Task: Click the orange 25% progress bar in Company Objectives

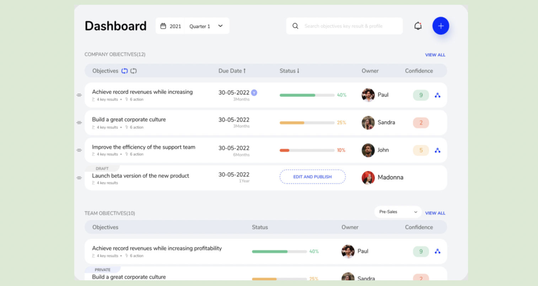Action: (x=307, y=123)
